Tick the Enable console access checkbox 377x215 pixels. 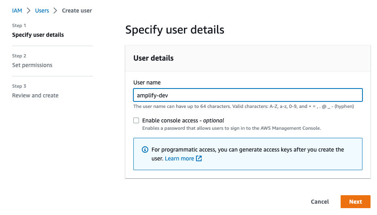[136, 120]
